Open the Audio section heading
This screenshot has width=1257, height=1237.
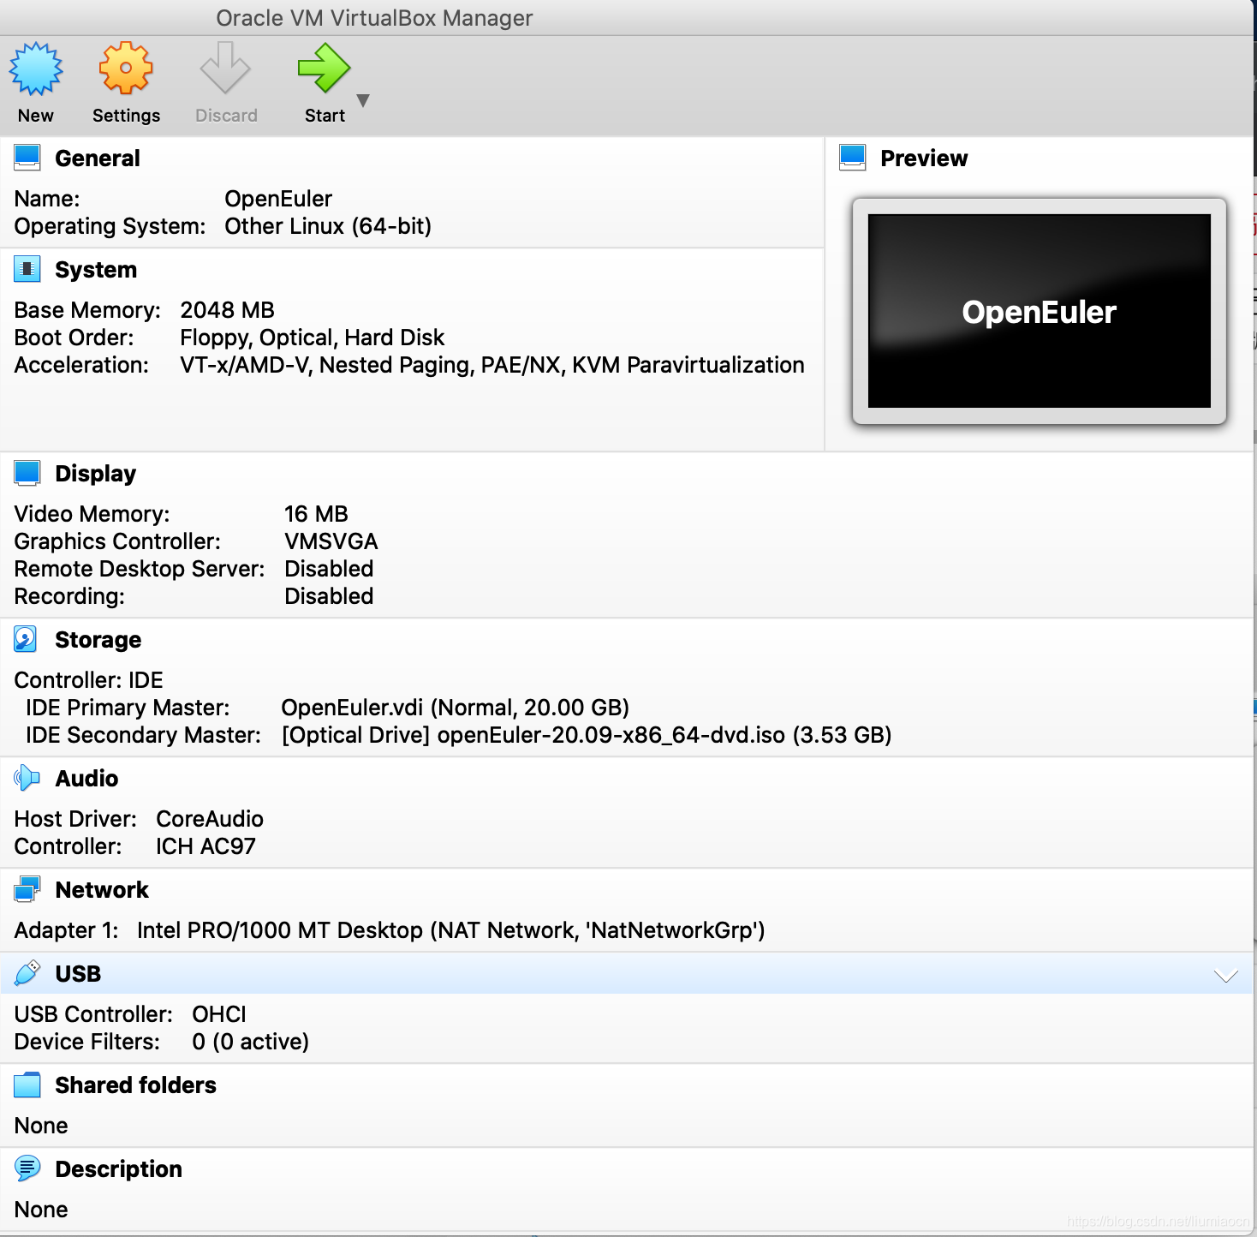coord(87,779)
